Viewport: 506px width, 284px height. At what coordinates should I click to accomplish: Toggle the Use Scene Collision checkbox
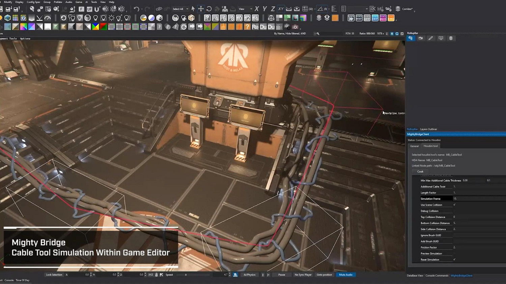454,205
